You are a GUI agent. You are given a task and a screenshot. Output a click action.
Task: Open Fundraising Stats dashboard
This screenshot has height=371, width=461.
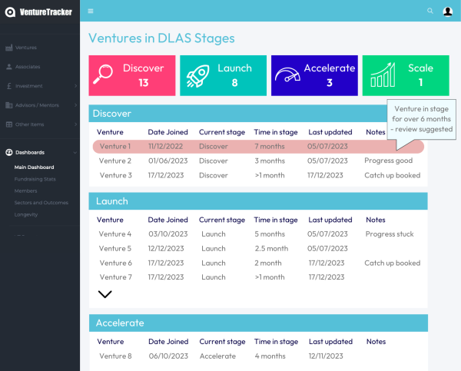coord(35,178)
